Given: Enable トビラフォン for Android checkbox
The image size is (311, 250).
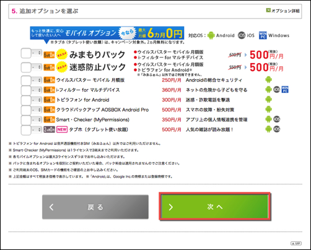Looking at the screenshot, I should coord(26,100).
